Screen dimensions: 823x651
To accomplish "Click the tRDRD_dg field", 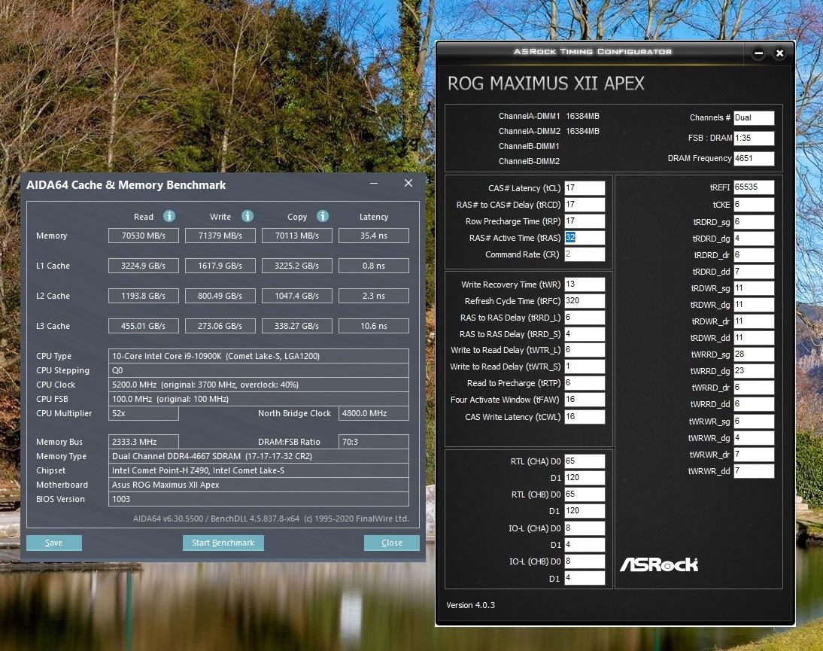I will [x=754, y=239].
